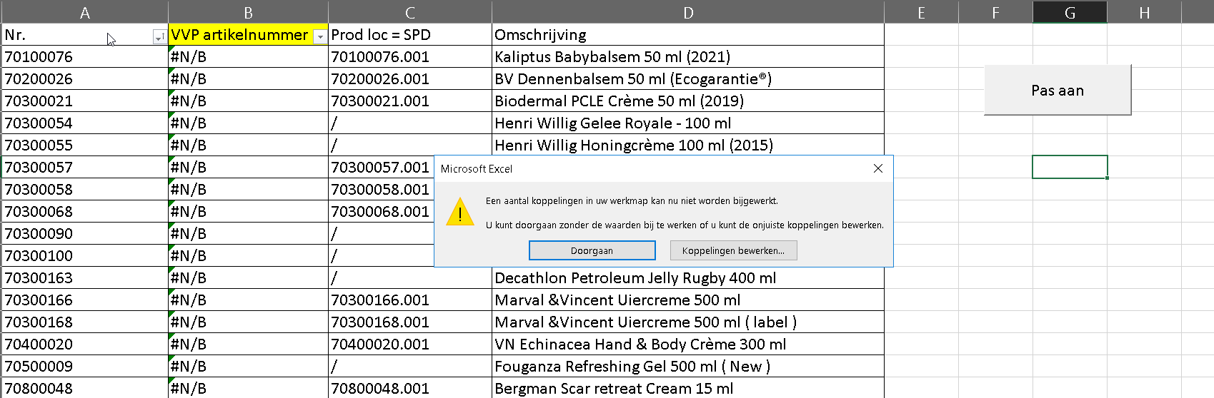This screenshot has height=398, width=1214.
Task: Select the cell with 70300021.001
Action: (410, 101)
